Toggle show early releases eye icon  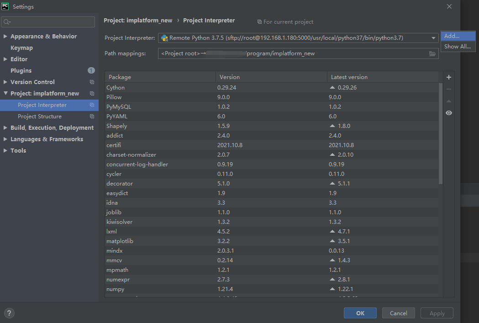pos(449,113)
